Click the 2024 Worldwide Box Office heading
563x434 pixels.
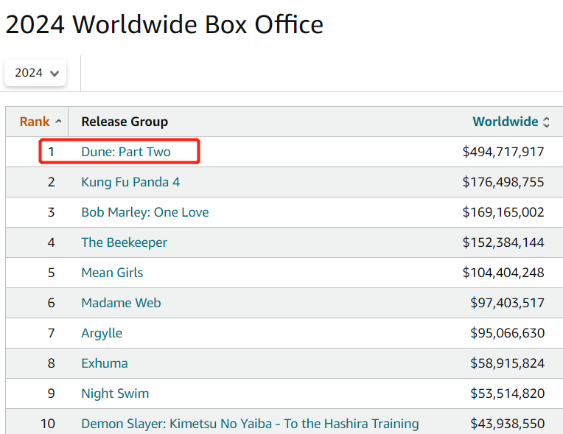164,25
